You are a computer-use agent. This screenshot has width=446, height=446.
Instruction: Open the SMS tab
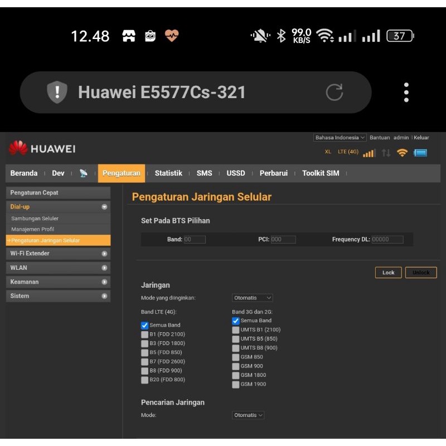tap(204, 173)
